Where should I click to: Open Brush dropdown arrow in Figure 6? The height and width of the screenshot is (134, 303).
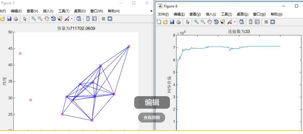(235, 22)
